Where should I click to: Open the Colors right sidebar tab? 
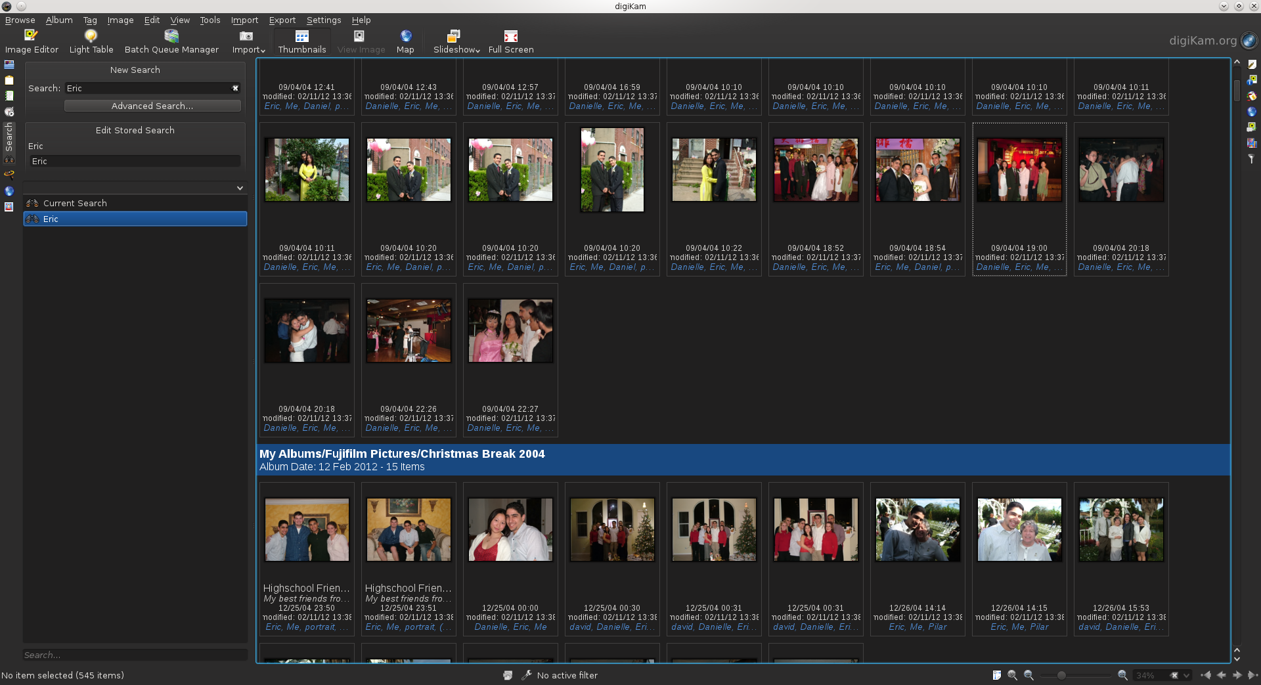point(1252,96)
